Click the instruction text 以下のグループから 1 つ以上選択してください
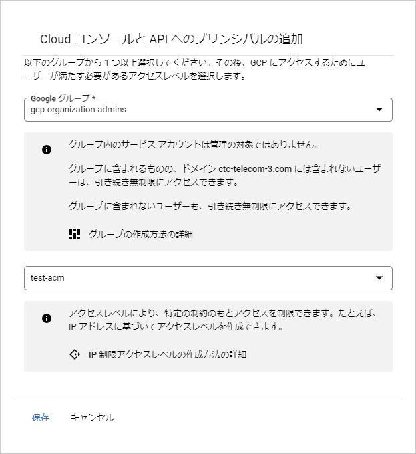The image size is (416, 454). pos(118,62)
